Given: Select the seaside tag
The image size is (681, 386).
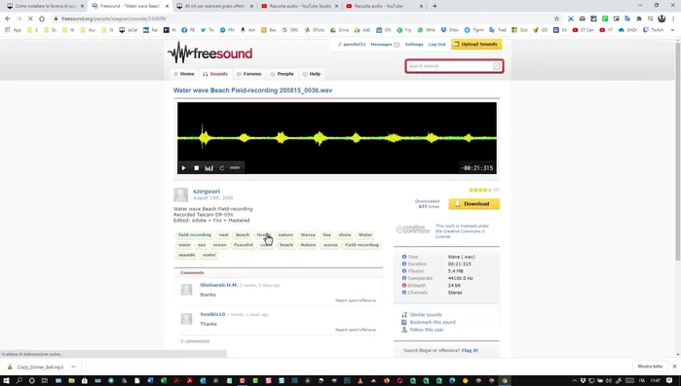Looking at the screenshot, I should 187,255.
